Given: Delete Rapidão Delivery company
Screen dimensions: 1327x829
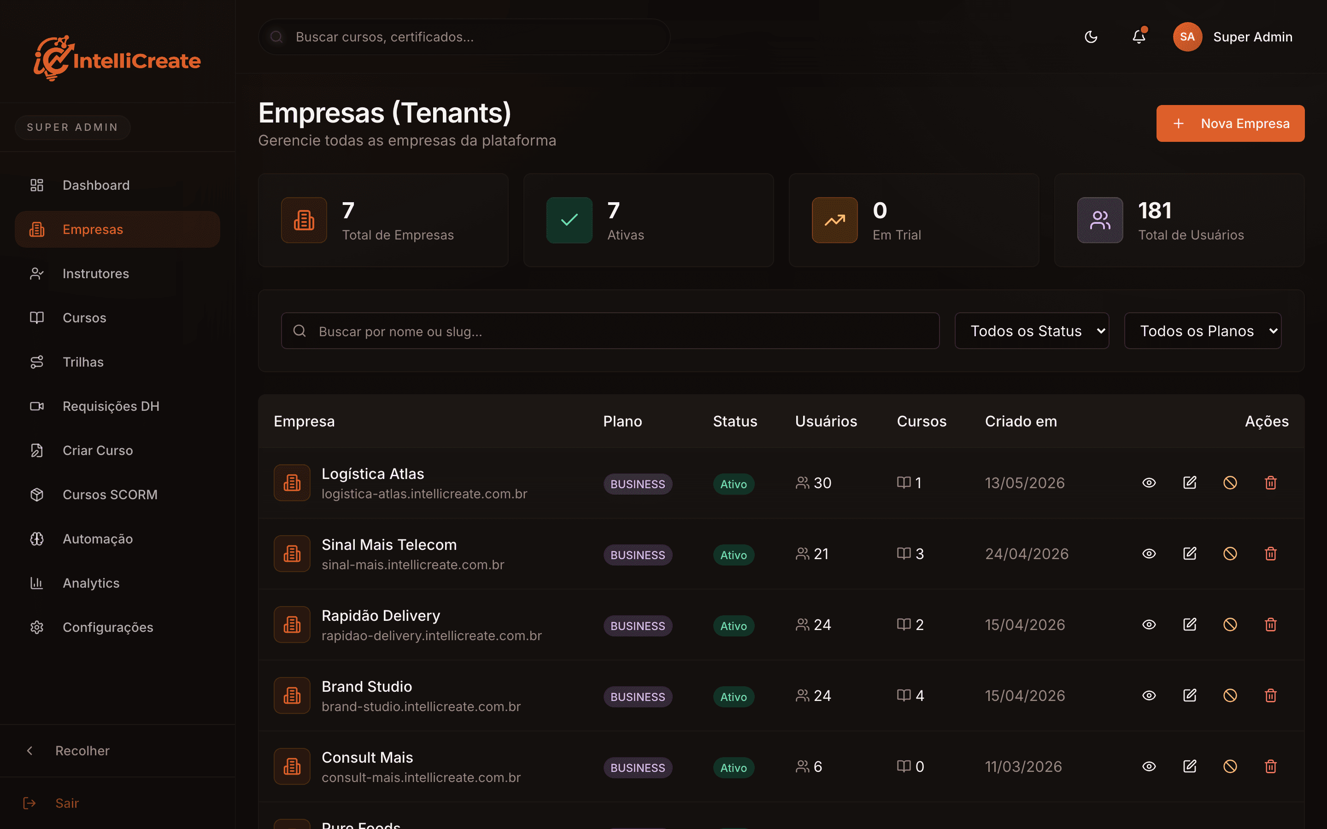Looking at the screenshot, I should tap(1270, 625).
